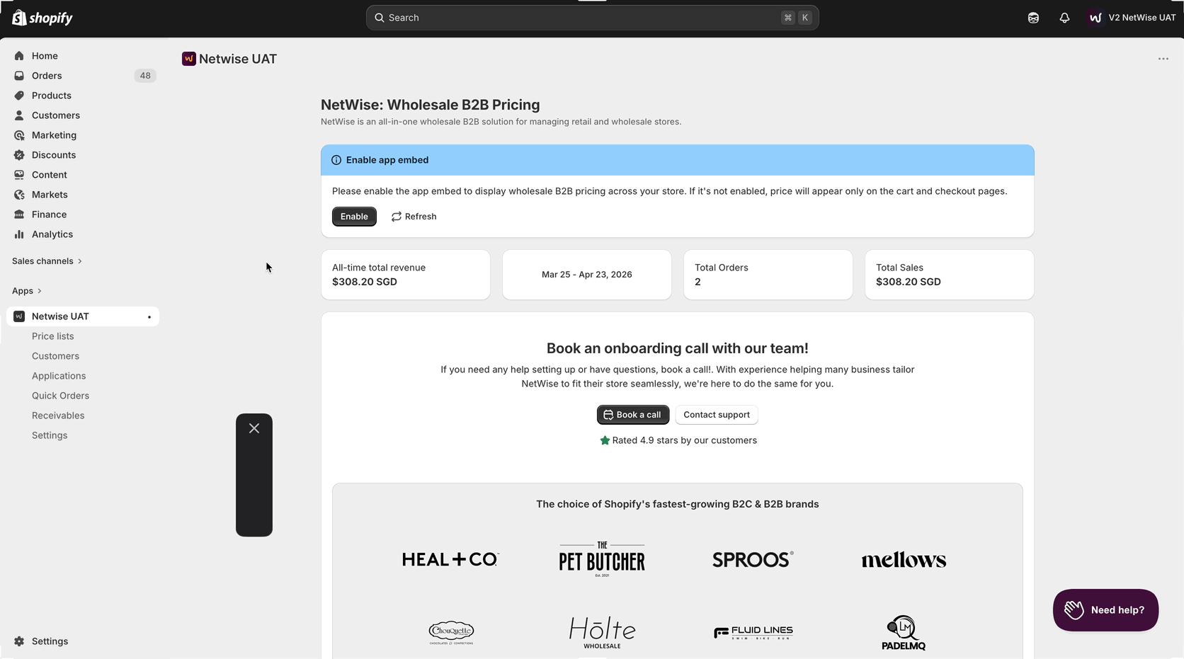Open the Applications page

(59, 376)
